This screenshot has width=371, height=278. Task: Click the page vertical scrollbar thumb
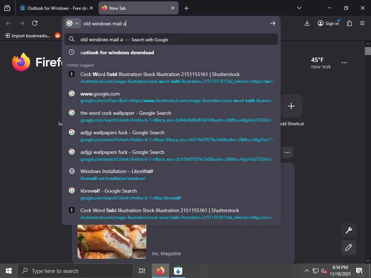coord(368,51)
